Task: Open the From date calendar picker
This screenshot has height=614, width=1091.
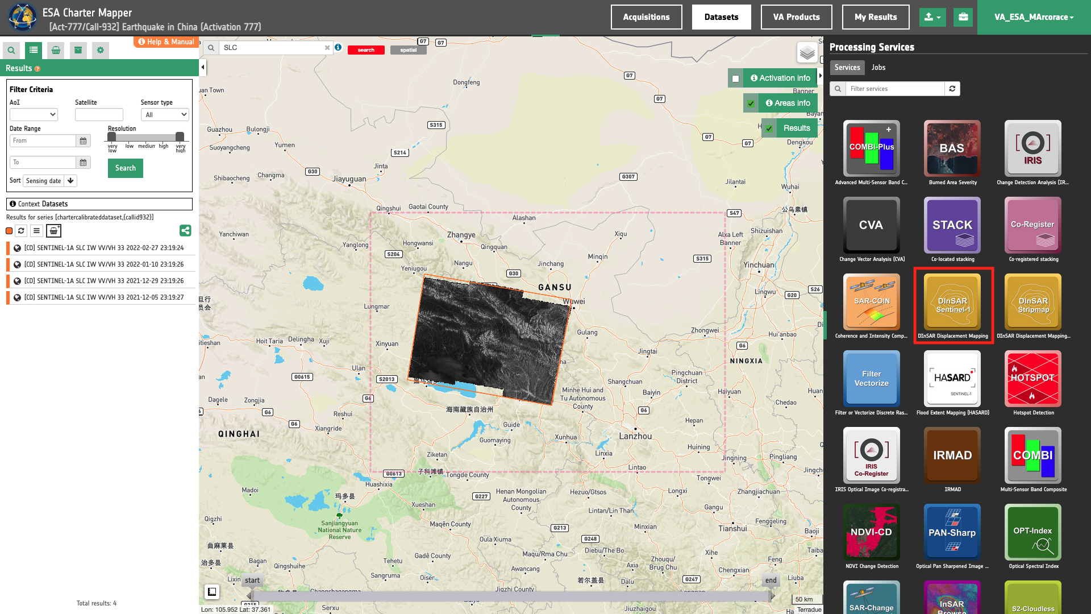Action: tap(83, 141)
